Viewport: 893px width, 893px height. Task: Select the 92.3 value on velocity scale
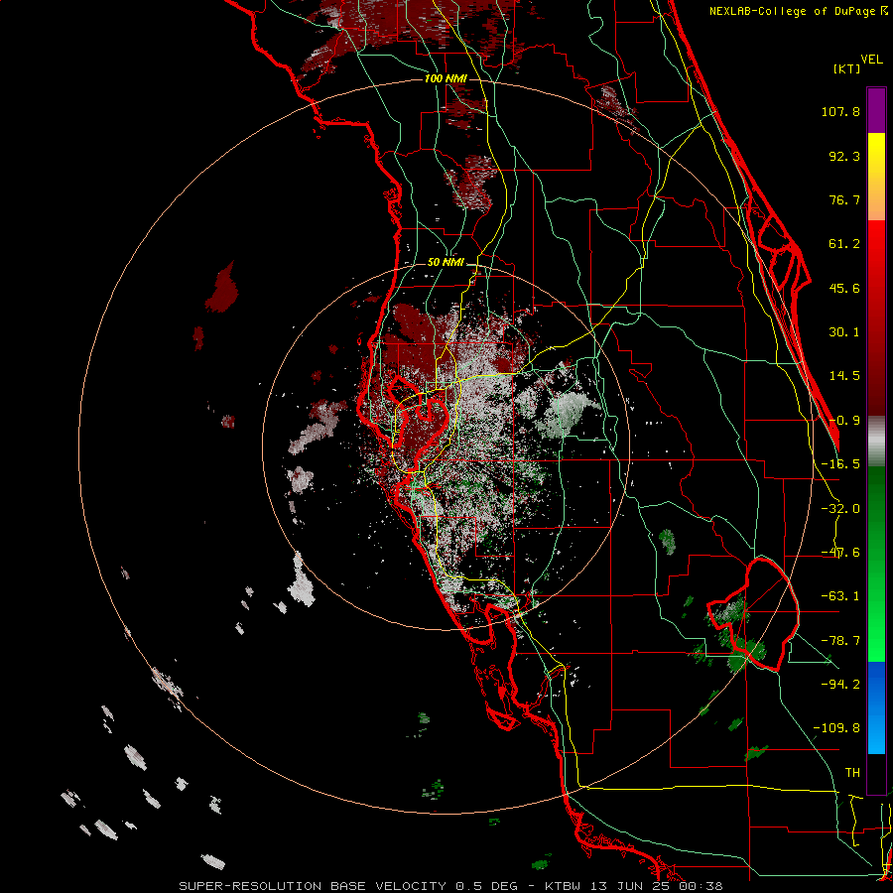click(844, 156)
